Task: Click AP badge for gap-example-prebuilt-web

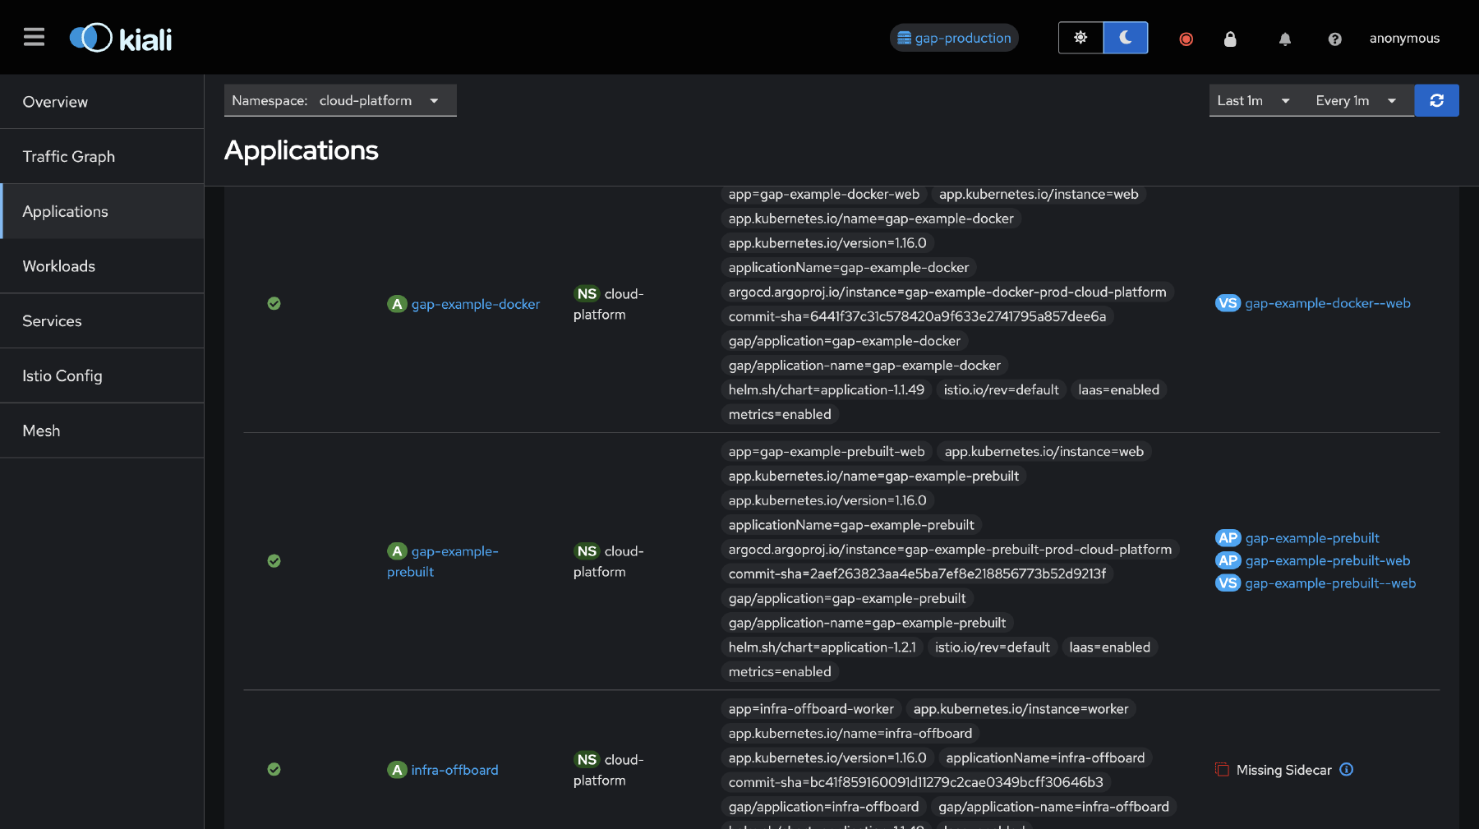Action: pos(1228,560)
